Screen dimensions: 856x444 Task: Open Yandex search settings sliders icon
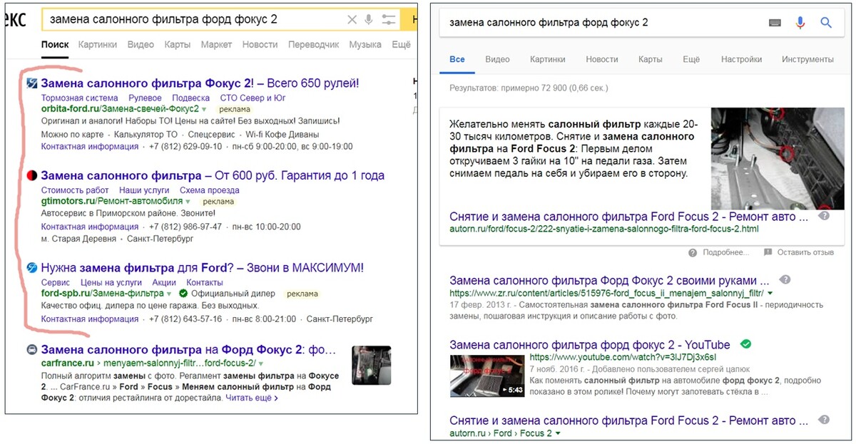tap(389, 20)
